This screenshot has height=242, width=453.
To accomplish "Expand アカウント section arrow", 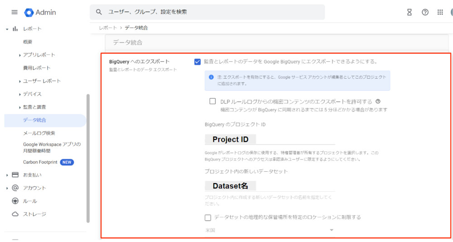I will pyautogui.click(x=7, y=188).
